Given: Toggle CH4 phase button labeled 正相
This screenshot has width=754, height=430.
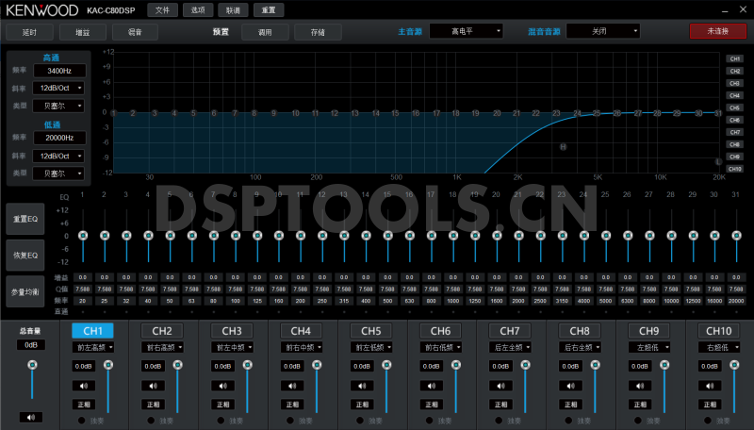Looking at the screenshot, I should tap(292, 404).
